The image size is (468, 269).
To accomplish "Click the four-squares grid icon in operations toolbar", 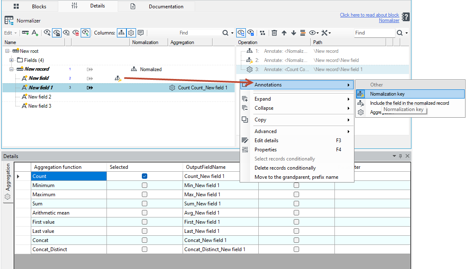I will pos(262,33).
